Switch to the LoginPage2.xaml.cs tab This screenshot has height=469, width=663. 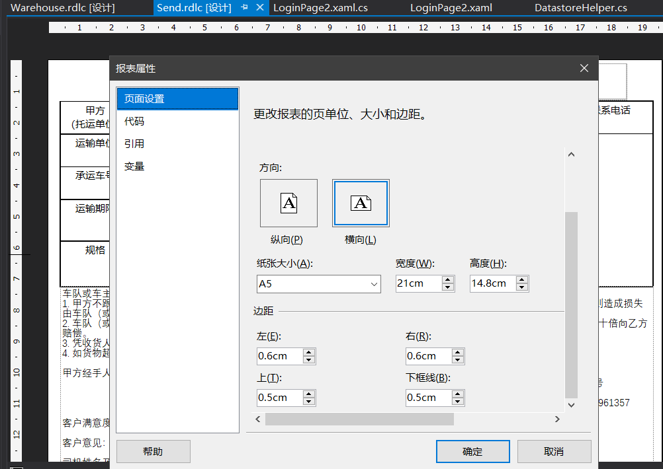[x=320, y=8]
